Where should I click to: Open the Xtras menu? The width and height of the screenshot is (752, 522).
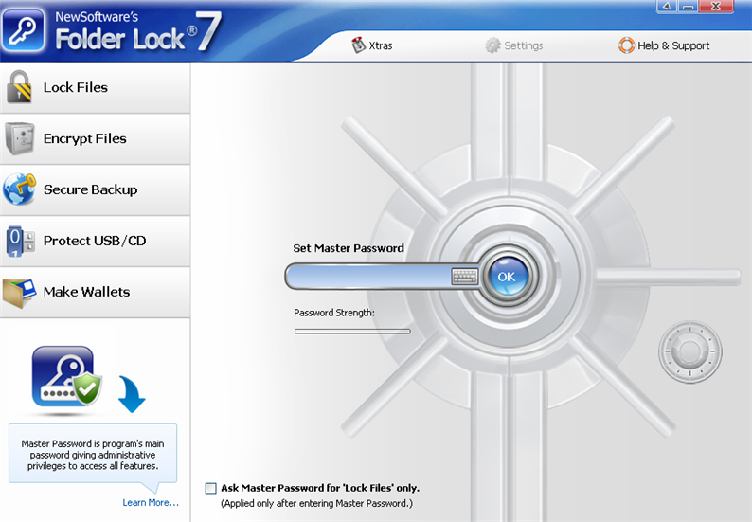[x=381, y=46]
